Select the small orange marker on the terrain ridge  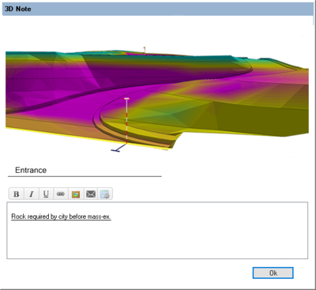(145, 49)
